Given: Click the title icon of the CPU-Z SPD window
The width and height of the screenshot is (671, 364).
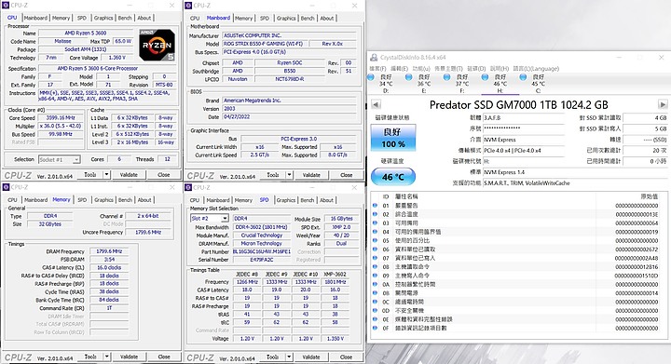Looking at the screenshot, I should [x=188, y=187].
